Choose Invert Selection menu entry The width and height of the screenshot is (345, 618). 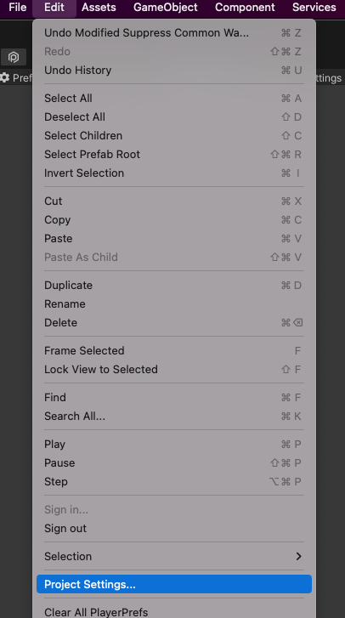pos(173,173)
